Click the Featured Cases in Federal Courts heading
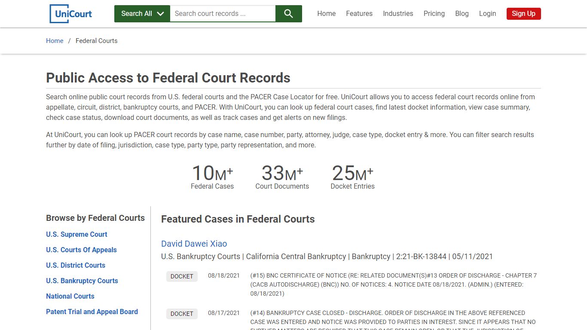 [238, 219]
